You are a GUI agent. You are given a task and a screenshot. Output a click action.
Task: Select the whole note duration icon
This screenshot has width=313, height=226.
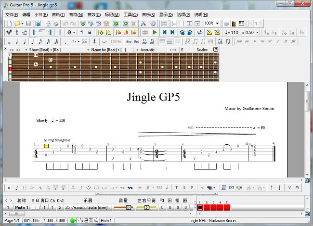pyautogui.click(x=9, y=42)
